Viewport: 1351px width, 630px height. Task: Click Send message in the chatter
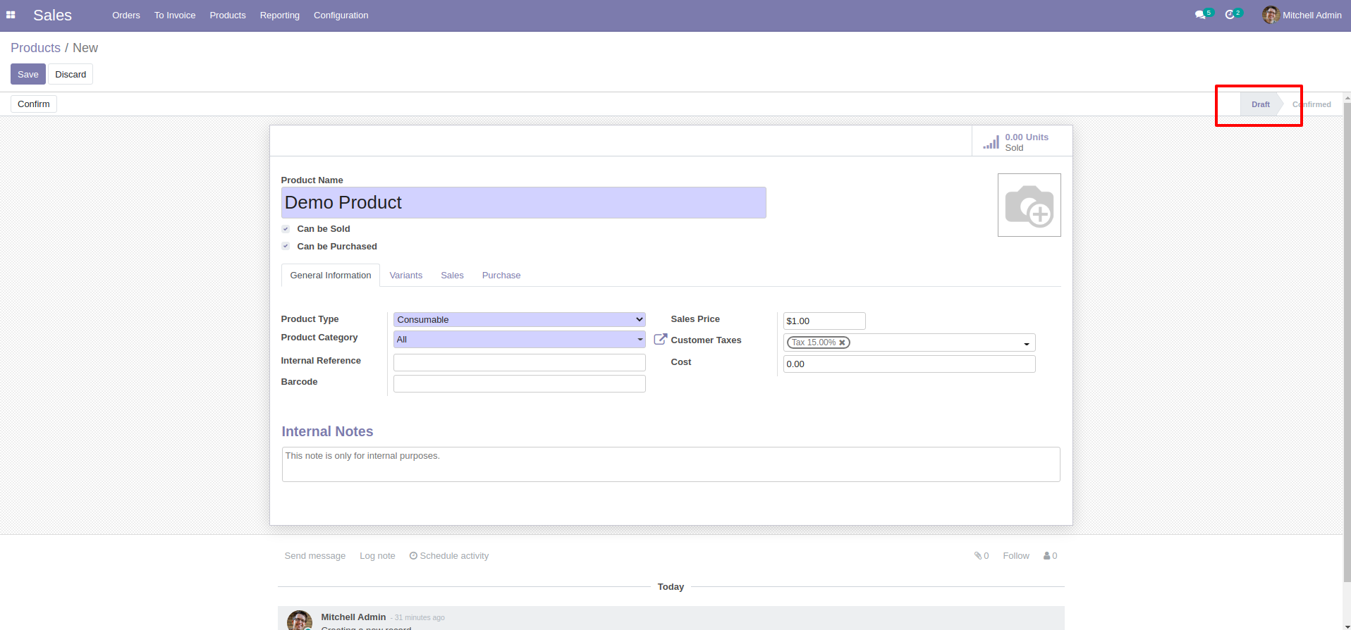(315, 556)
